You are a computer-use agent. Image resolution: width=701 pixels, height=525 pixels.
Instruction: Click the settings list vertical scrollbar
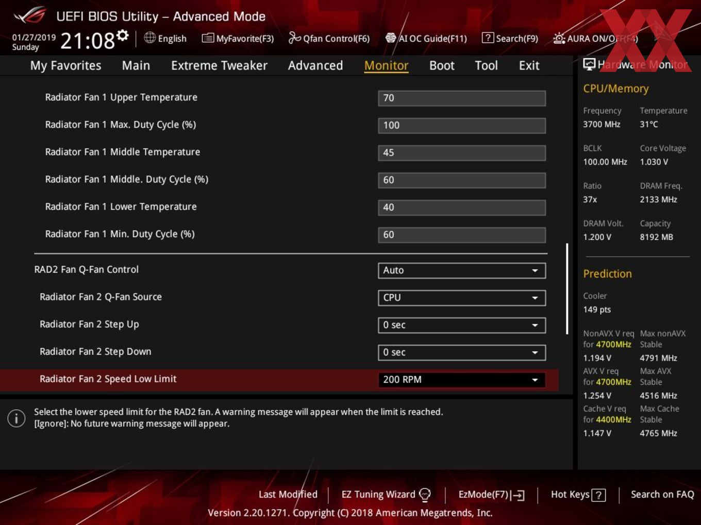(567, 289)
